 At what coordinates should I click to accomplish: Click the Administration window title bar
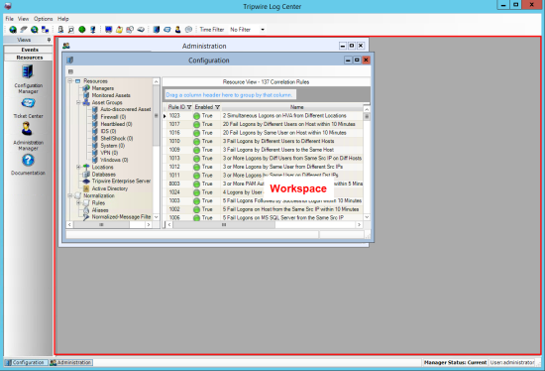coord(204,46)
